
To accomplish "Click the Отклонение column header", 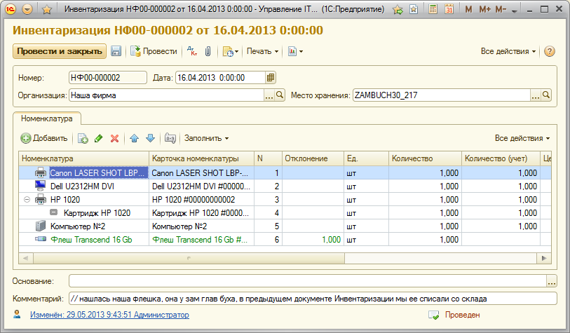I will [313, 158].
